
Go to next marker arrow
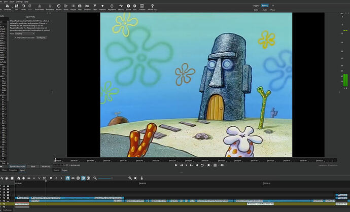[x=61, y=178]
